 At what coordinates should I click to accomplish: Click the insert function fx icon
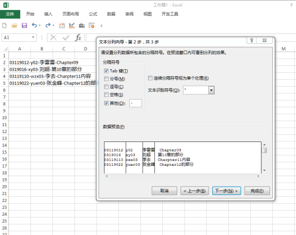tap(78, 38)
